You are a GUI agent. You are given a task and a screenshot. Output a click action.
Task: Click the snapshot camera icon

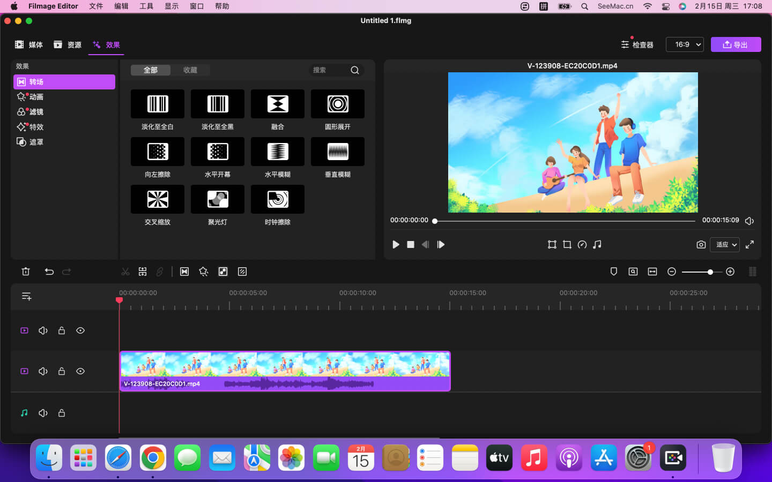coord(701,245)
